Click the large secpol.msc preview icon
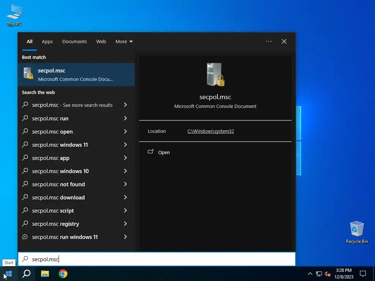Image resolution: width=375 pixels, height=281 pixels. point(215,75)
